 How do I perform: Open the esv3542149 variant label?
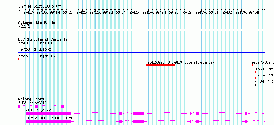[264, 69]
